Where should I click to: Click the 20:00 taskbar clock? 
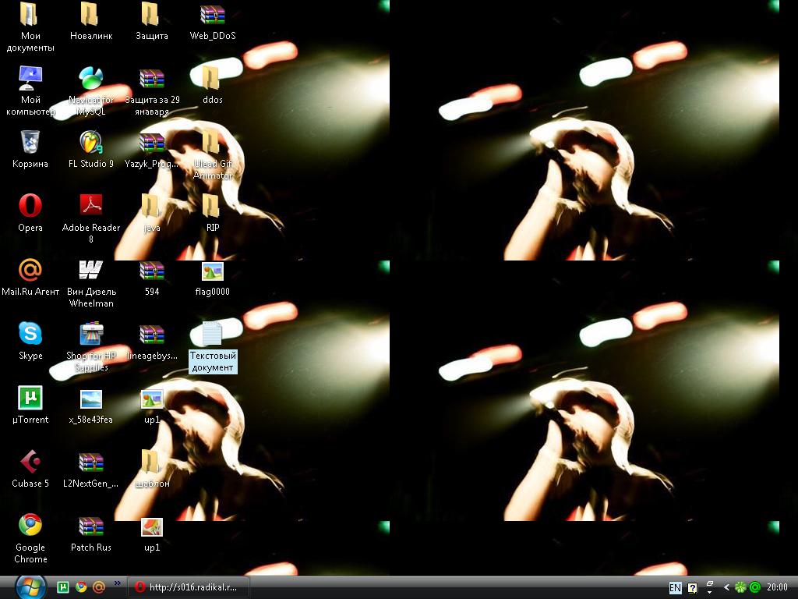777,587
